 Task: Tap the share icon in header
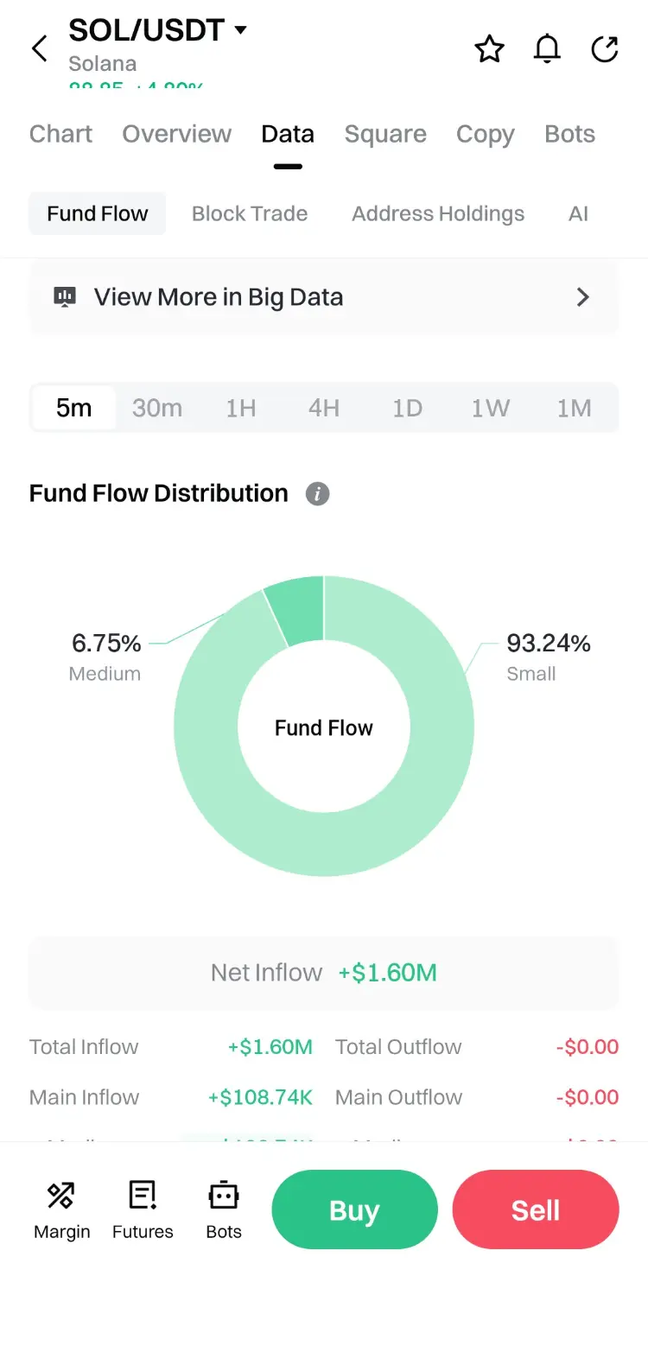605,49
